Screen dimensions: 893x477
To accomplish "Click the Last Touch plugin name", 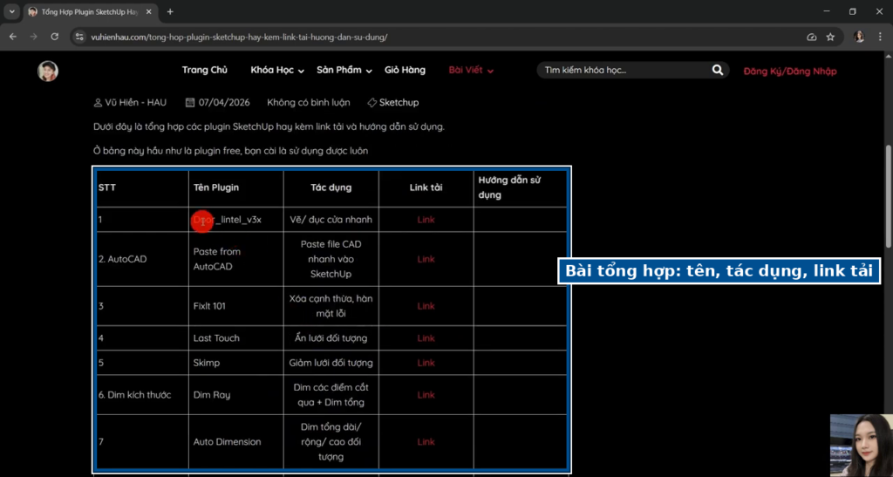I will pyautogui.click(x=216, y=338).
